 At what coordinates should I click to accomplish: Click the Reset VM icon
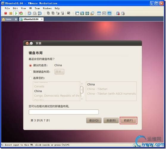coord(21,13)
